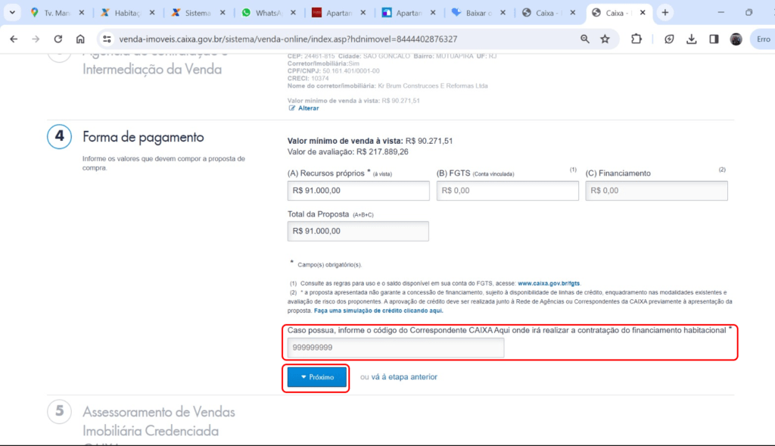
Task: Open the Extensions puzzle menu
Action: pos(636,39)
